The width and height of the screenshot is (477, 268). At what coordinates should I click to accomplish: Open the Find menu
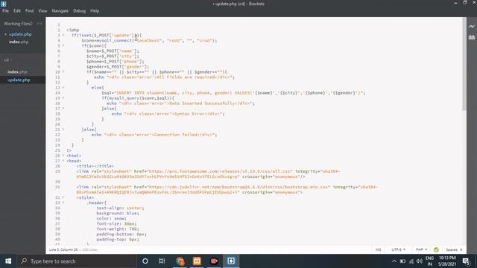point(30,10)
